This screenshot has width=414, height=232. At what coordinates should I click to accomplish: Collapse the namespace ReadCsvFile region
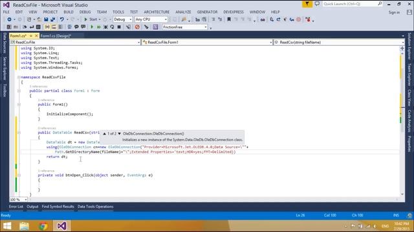click(19, 77)
